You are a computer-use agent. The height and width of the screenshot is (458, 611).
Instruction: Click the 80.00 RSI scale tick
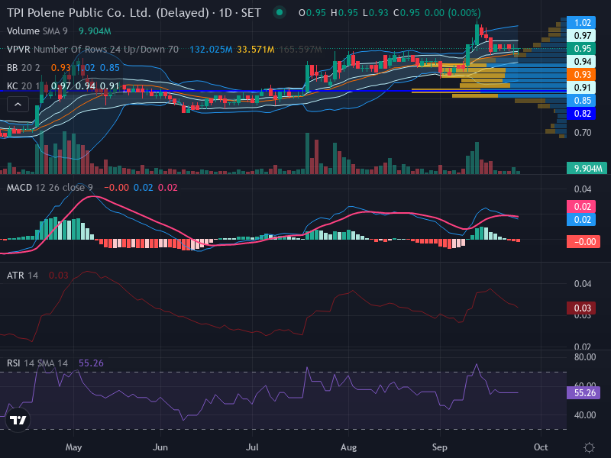point(585,357)
